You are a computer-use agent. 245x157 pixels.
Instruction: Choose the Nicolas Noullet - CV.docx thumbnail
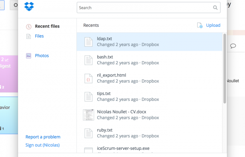point(88,114)
